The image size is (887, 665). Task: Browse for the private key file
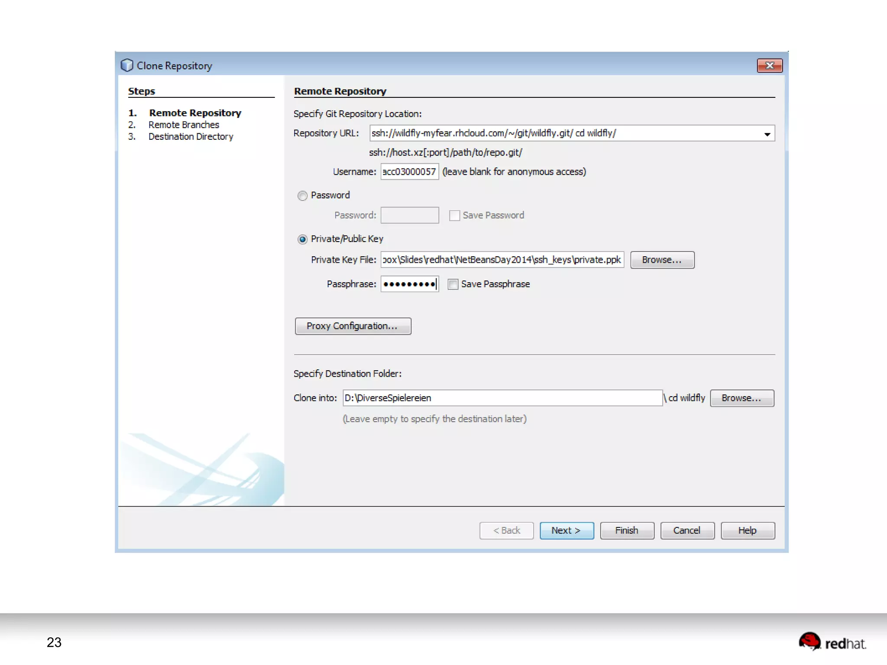coord(662,260)
